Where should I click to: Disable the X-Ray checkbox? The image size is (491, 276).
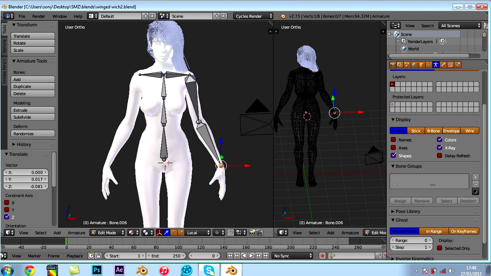click(x=440, y=148)
